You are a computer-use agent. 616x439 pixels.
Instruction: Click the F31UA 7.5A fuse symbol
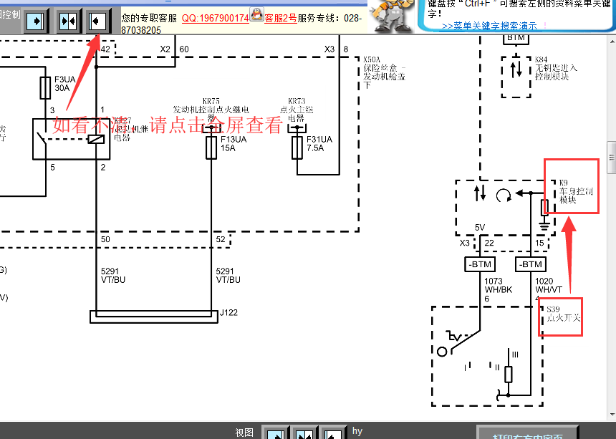coord(297,148)
